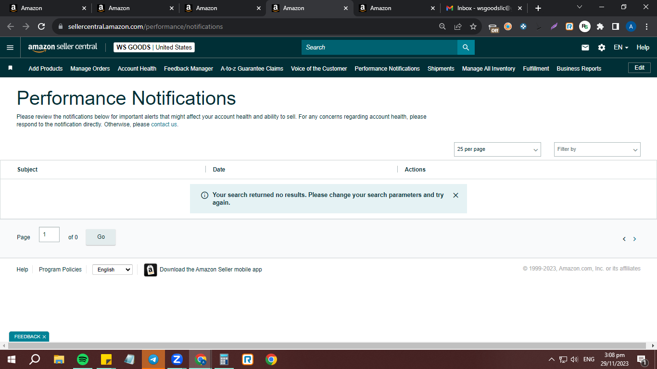Open the 25 per page dropdown
Viewport: 657px width, 369px height.
497,149
